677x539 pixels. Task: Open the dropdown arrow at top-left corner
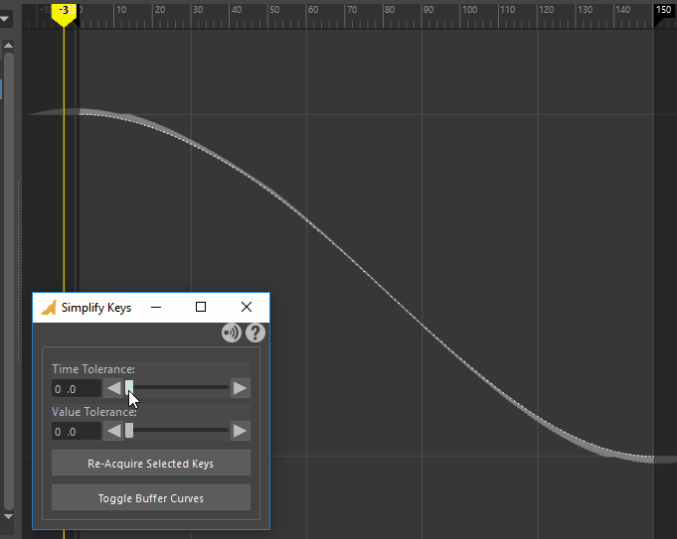[5, 19]
